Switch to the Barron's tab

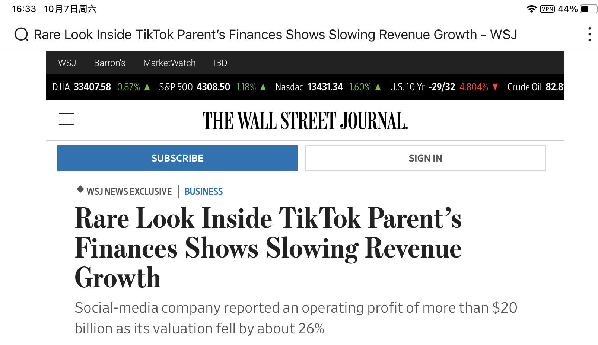(x=109, y=63)
